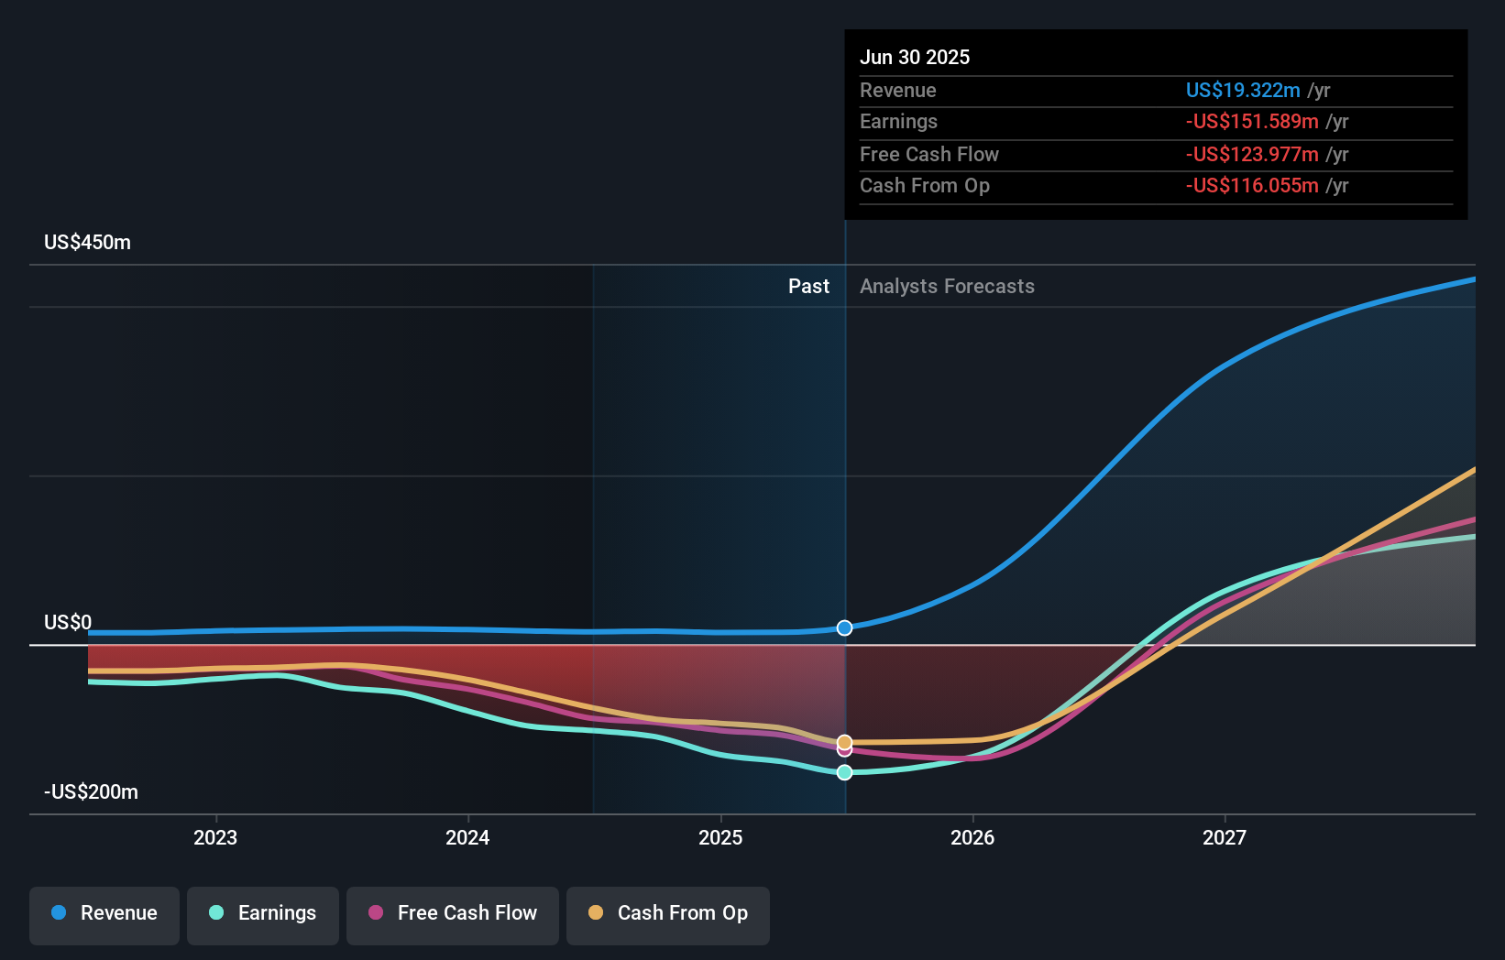Select the blue Revenue data point marker
Viewport: 1505px width, 960px height.
845,627
